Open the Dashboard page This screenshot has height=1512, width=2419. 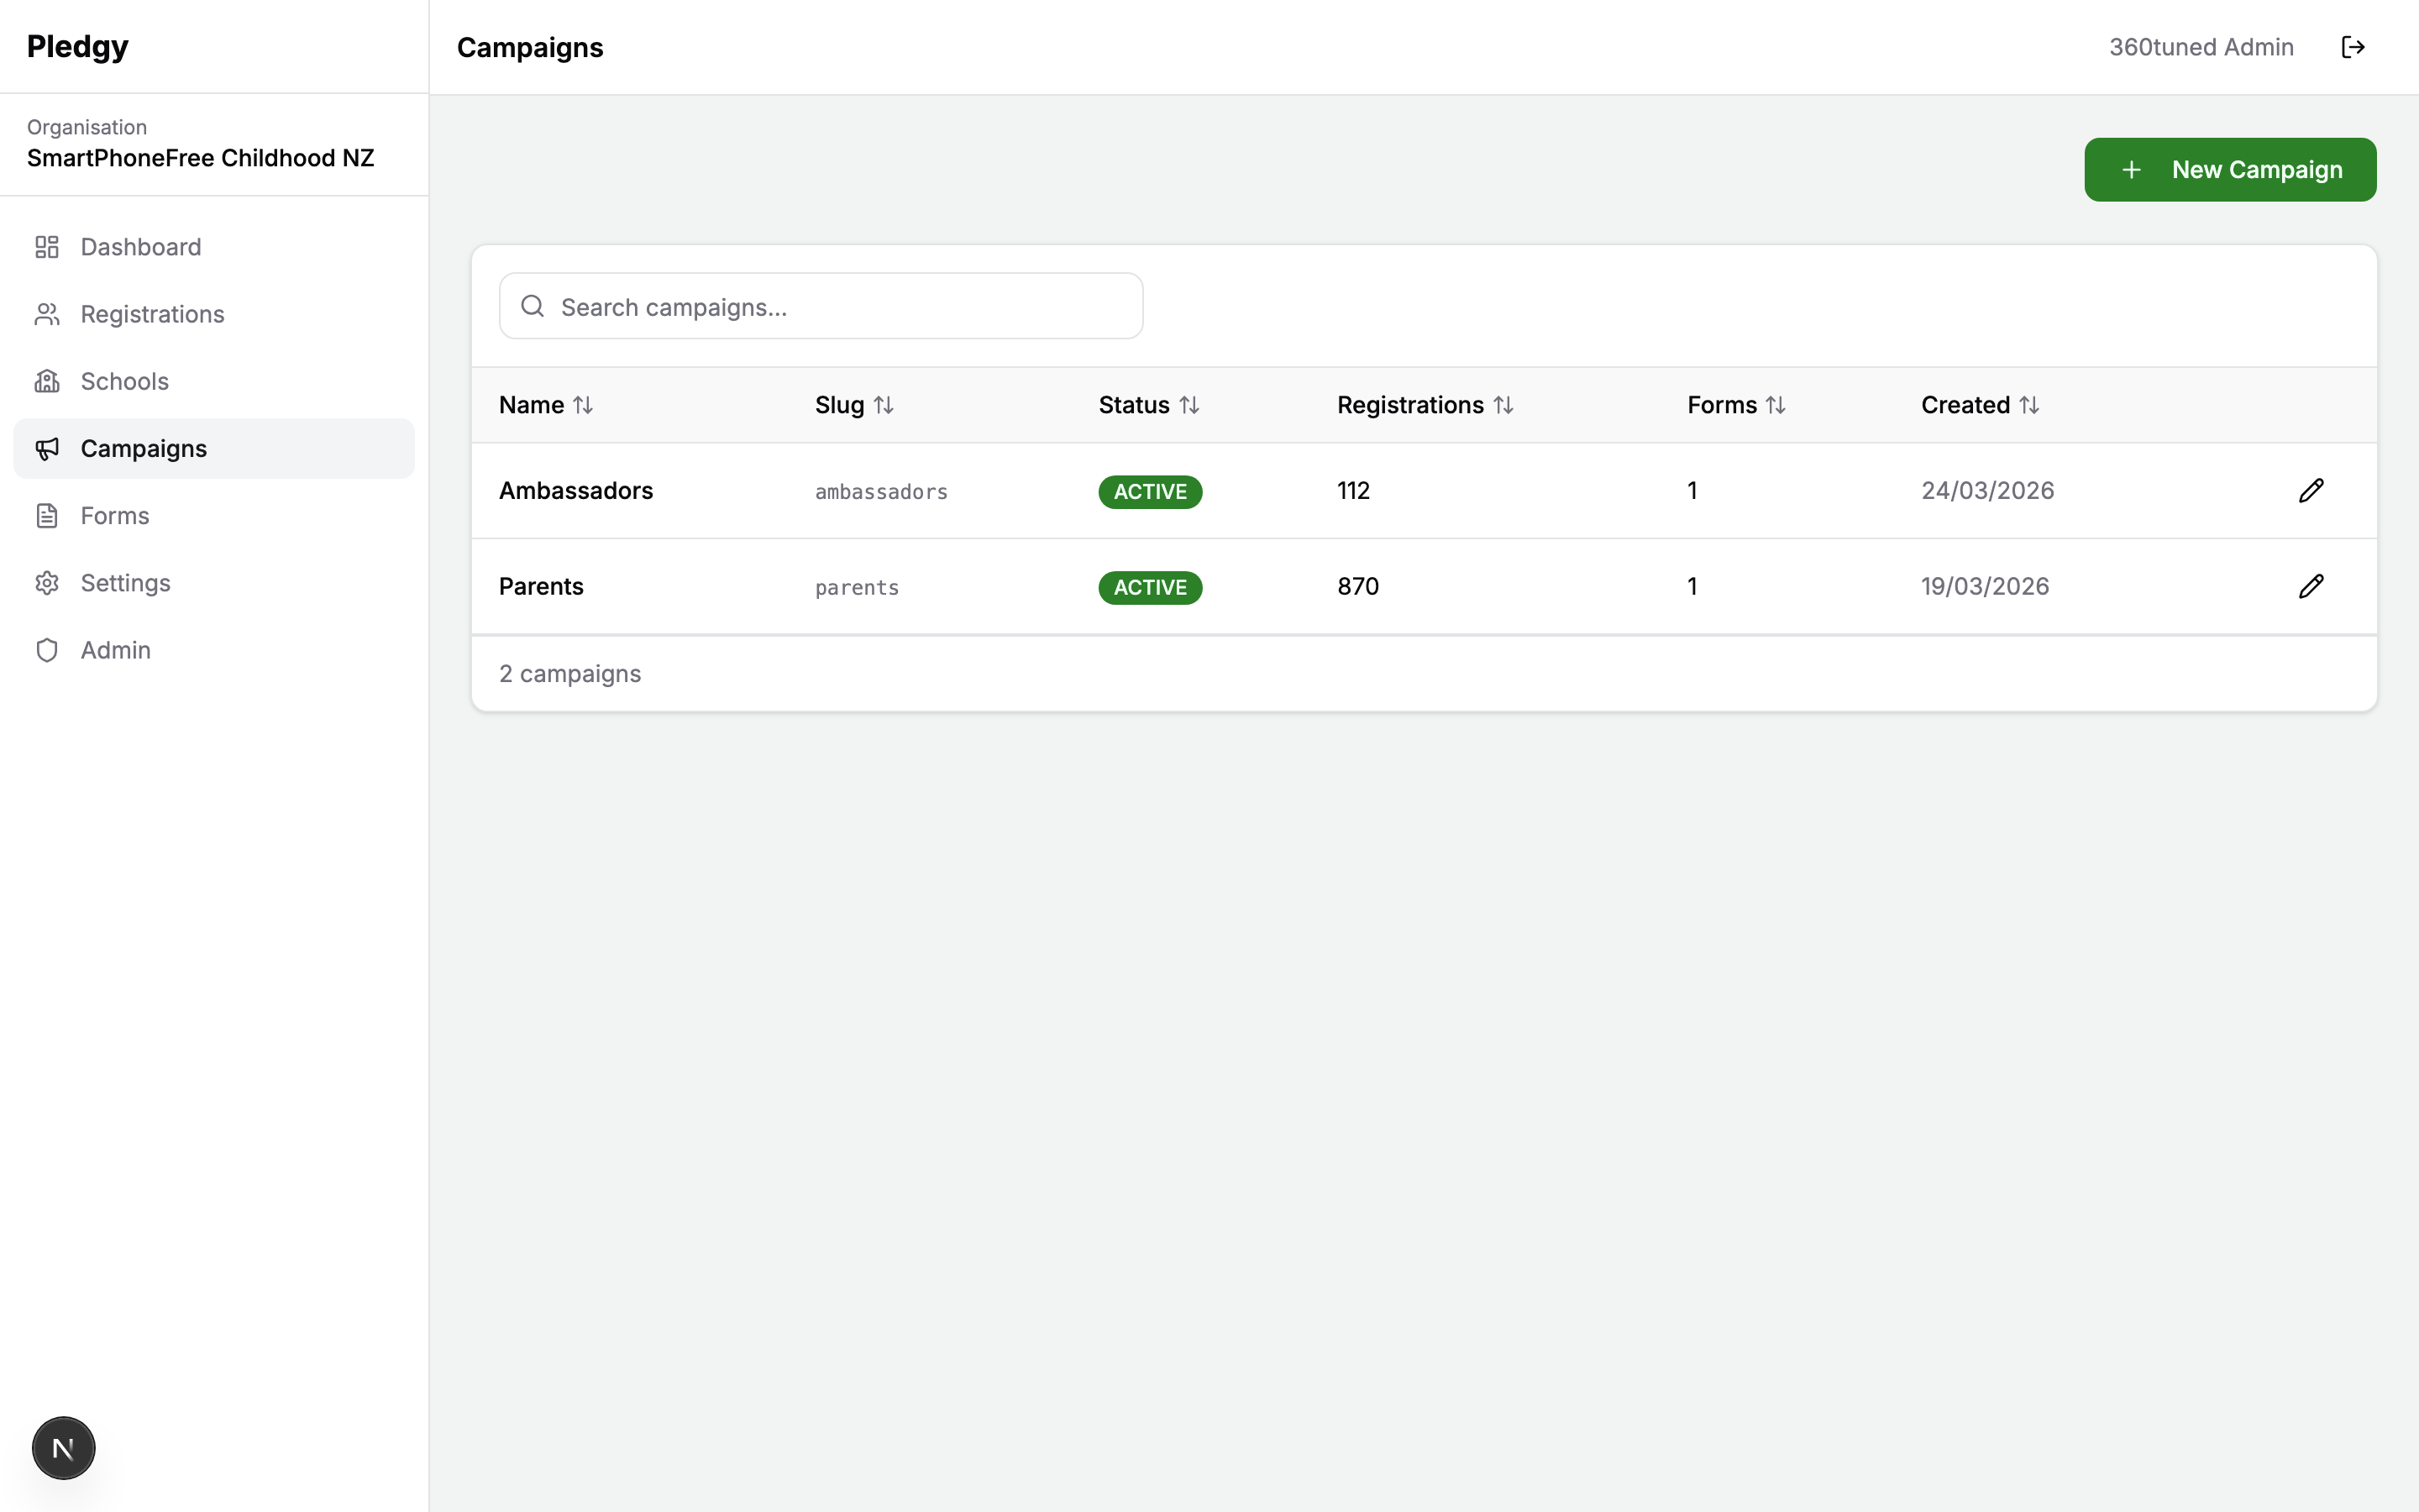pos(214,247)
